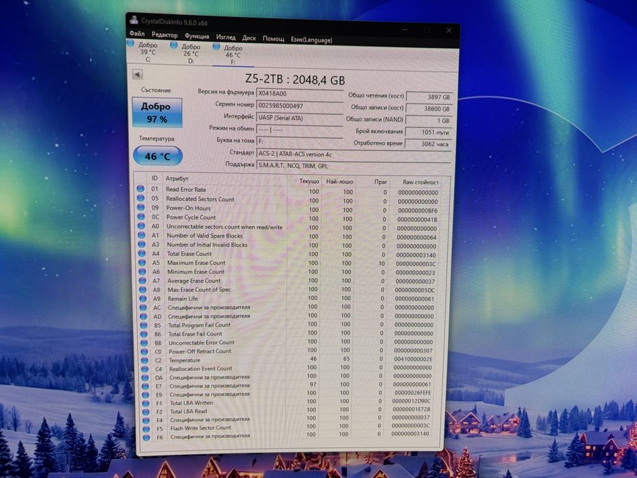Click the status icon for Flash Write Sector Count

coord(146,429)
